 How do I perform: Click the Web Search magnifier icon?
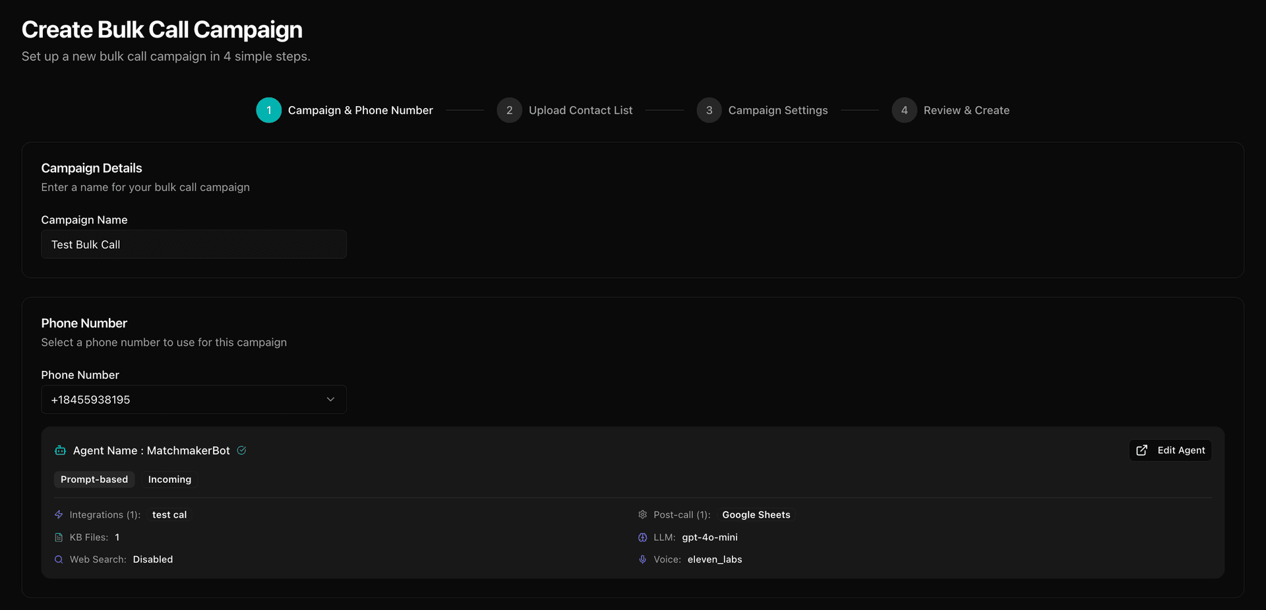[59, 559]
